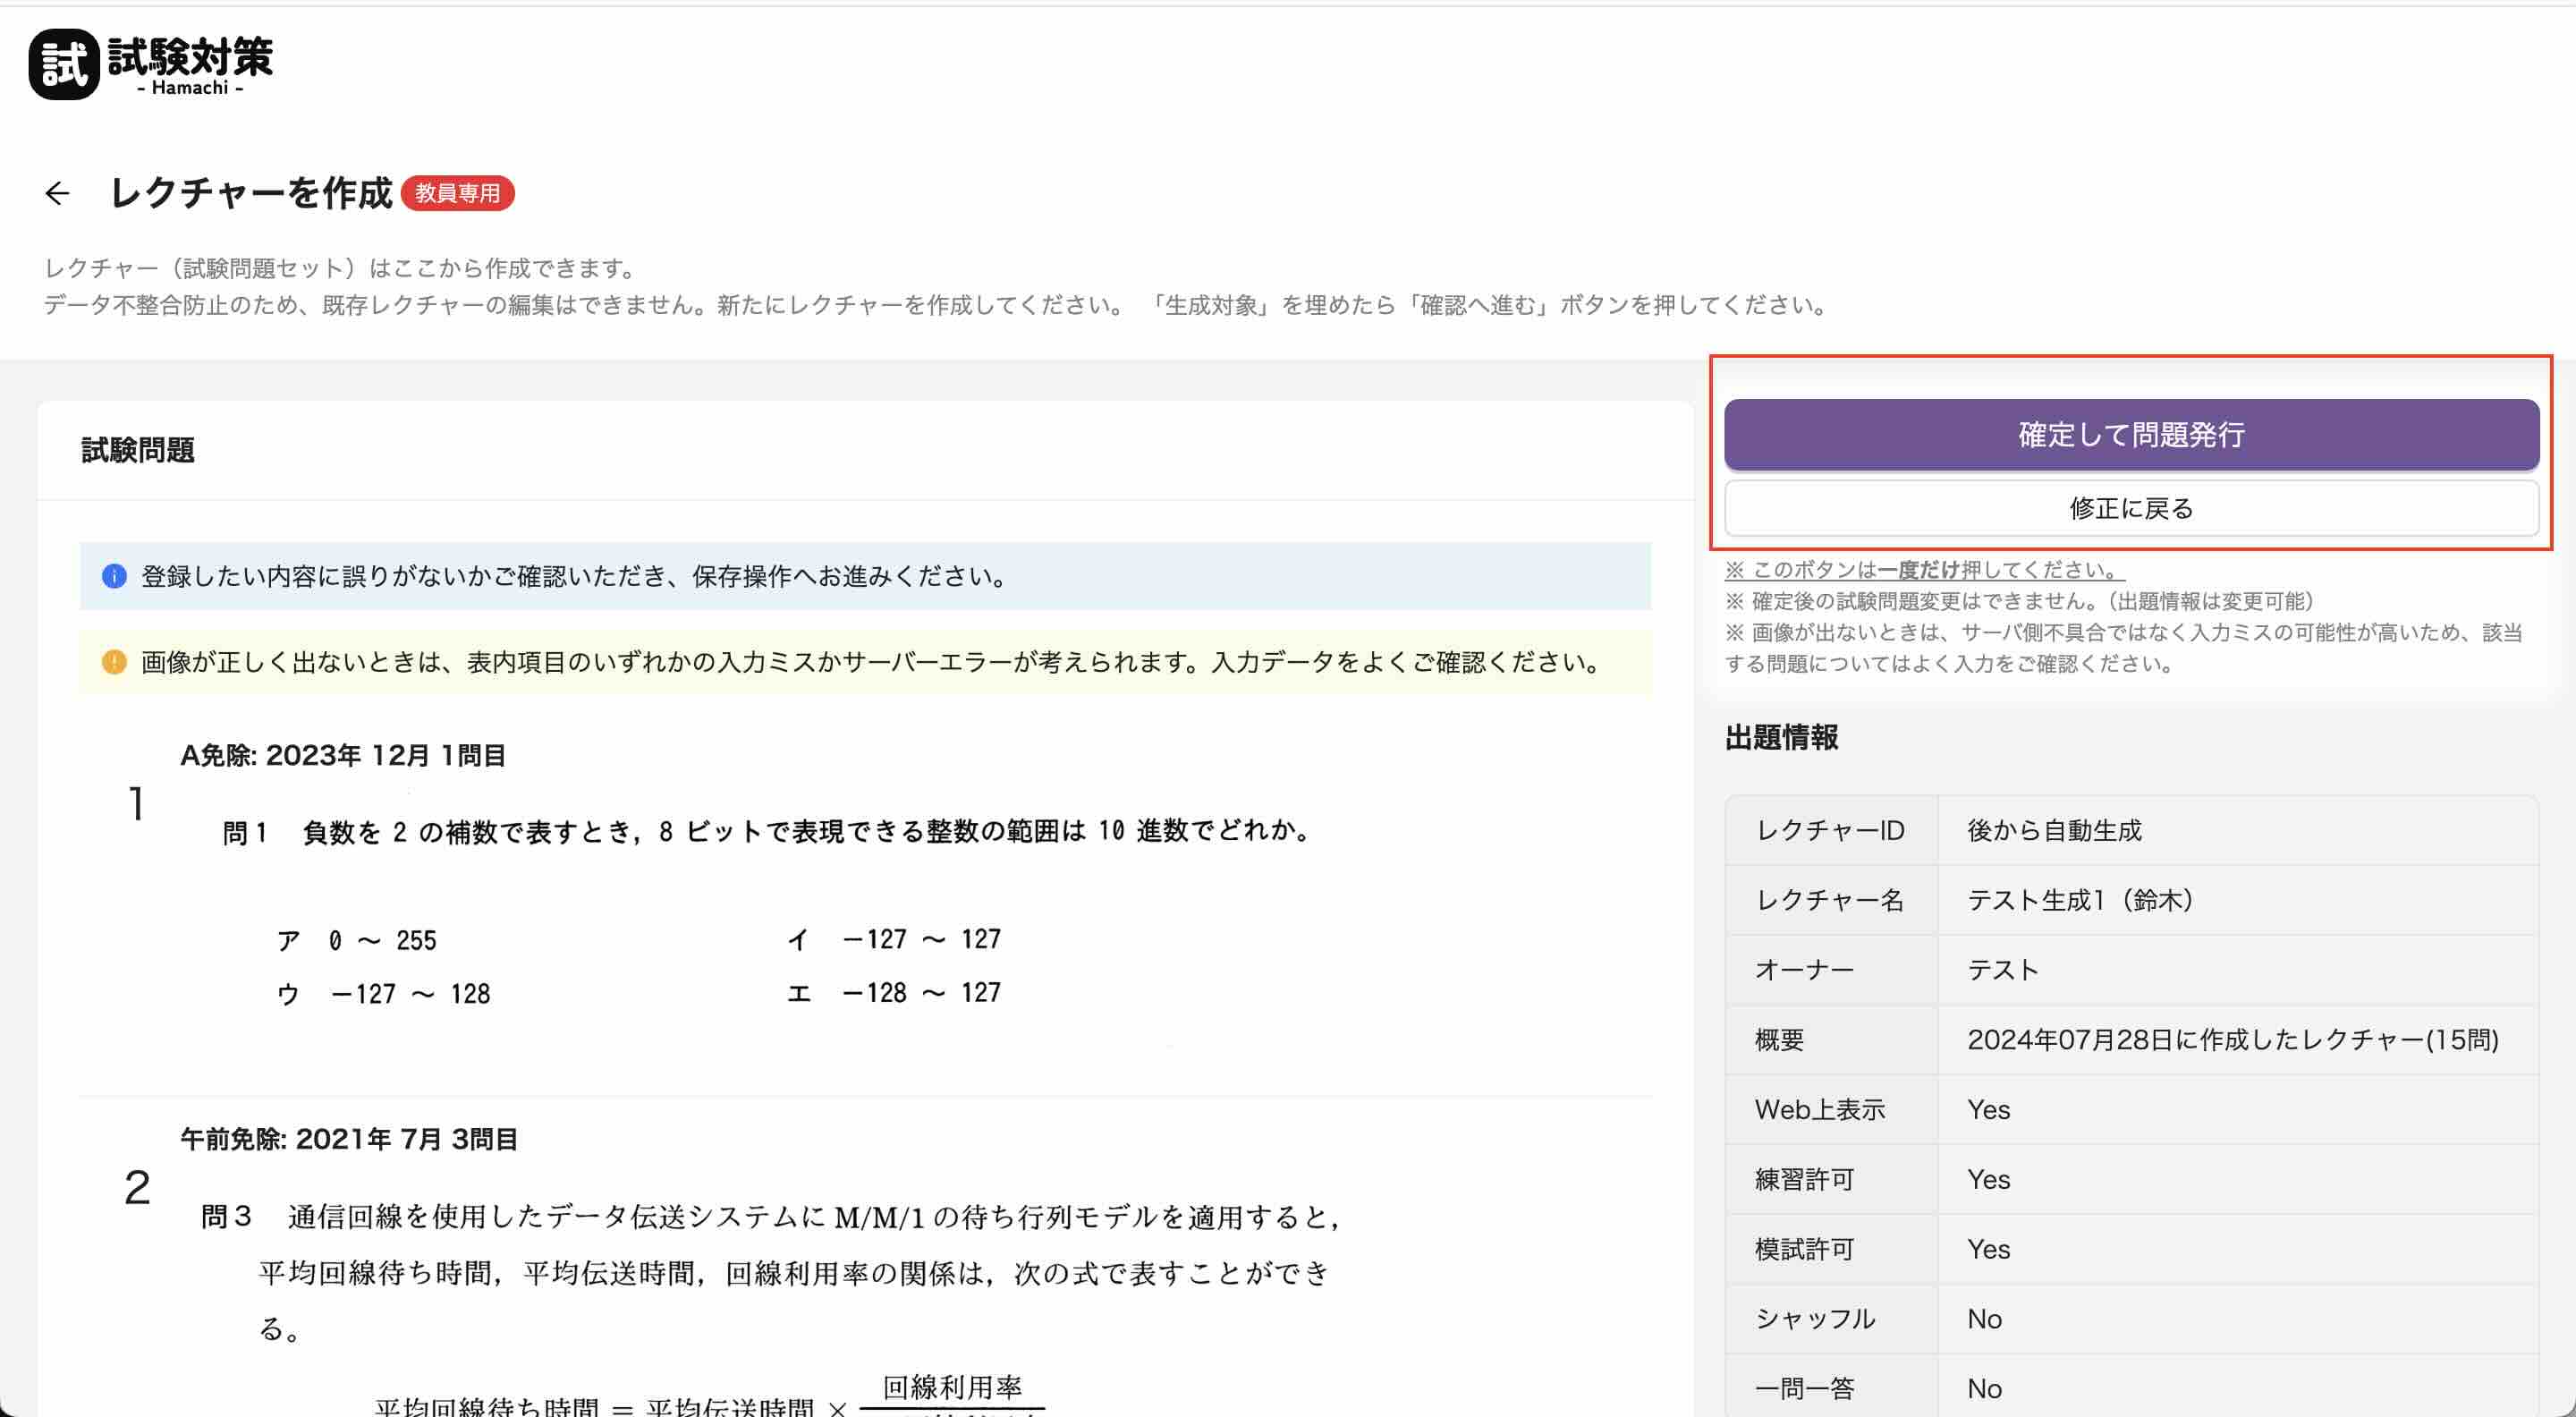Click the 概要 row value text
The width and height of the screenshot is (2576, 1417).
[x=2232, y=1040]
